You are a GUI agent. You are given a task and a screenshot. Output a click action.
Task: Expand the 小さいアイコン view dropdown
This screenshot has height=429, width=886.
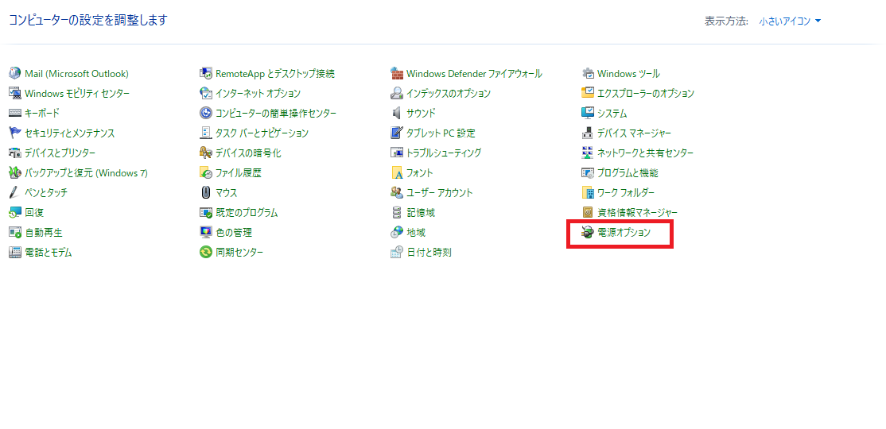pos(790,21)
